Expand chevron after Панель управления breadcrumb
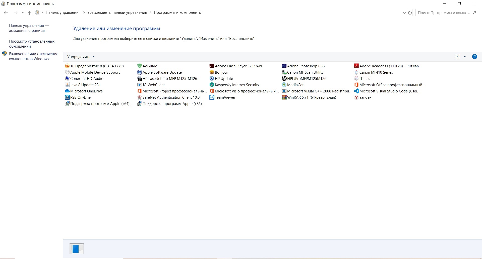The width and height of the screenshot is (482, 259). tap(84, 13)
